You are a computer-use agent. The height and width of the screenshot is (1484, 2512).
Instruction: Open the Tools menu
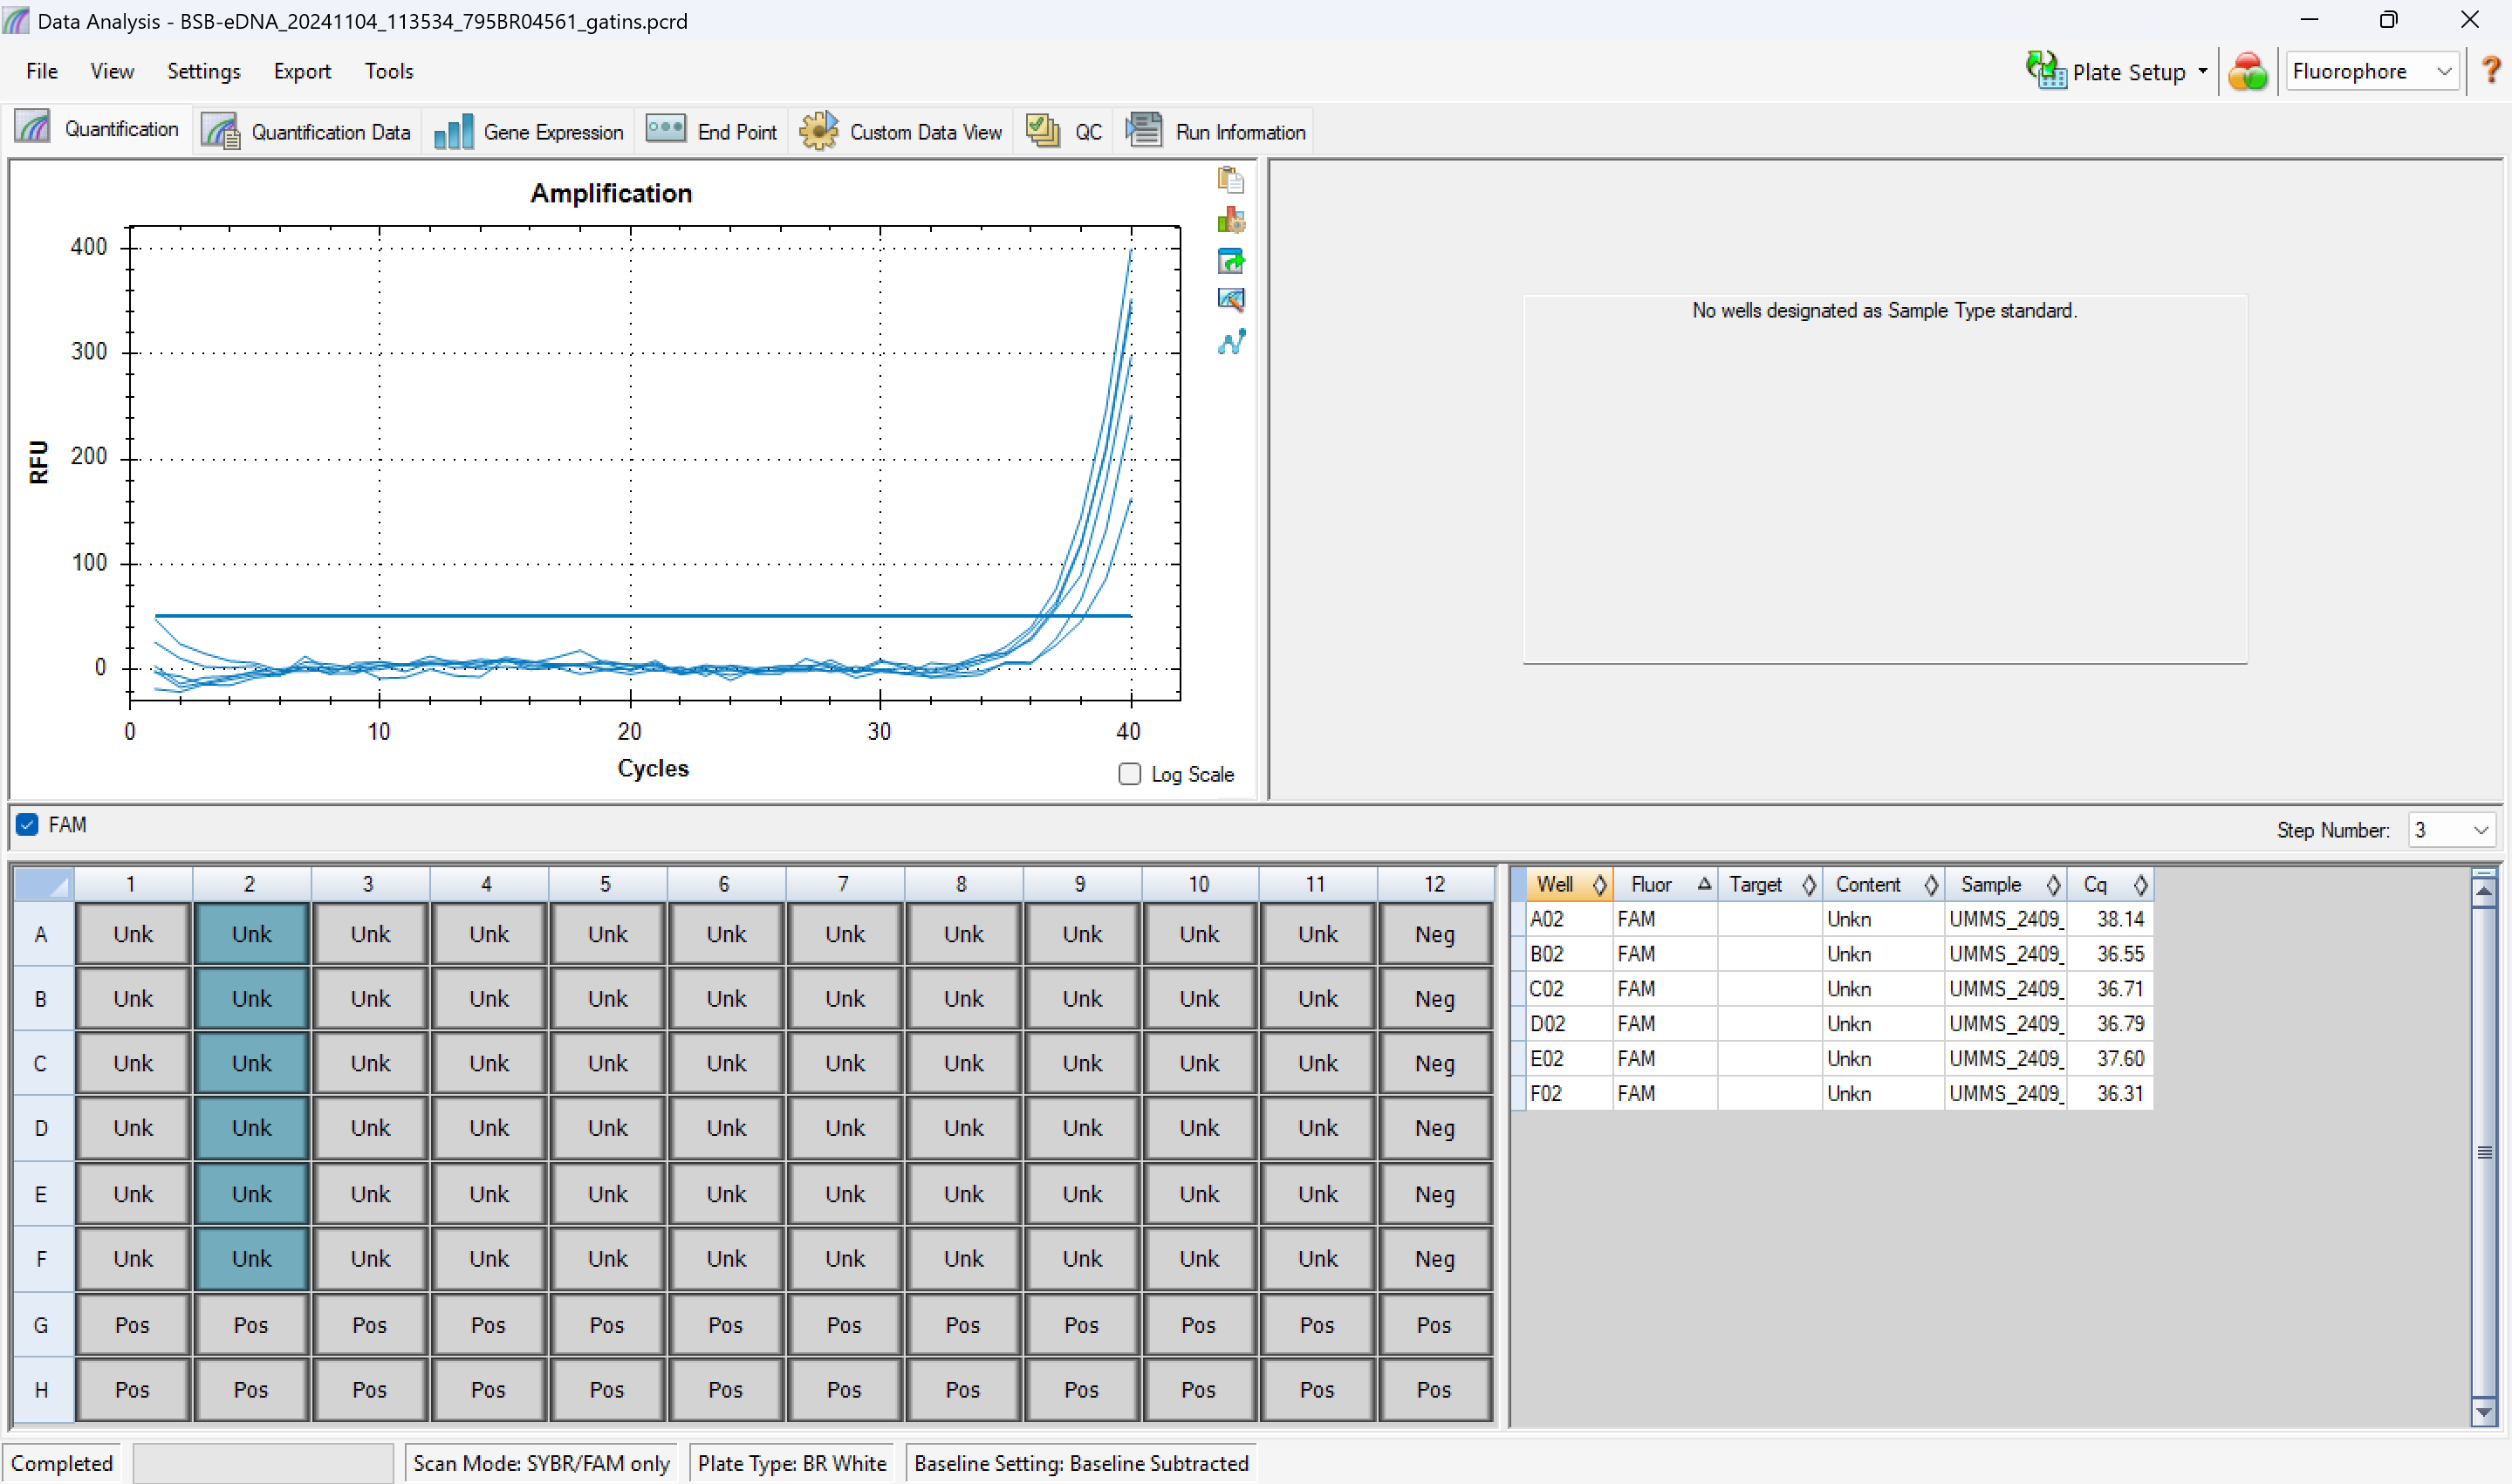coord(389,71)
